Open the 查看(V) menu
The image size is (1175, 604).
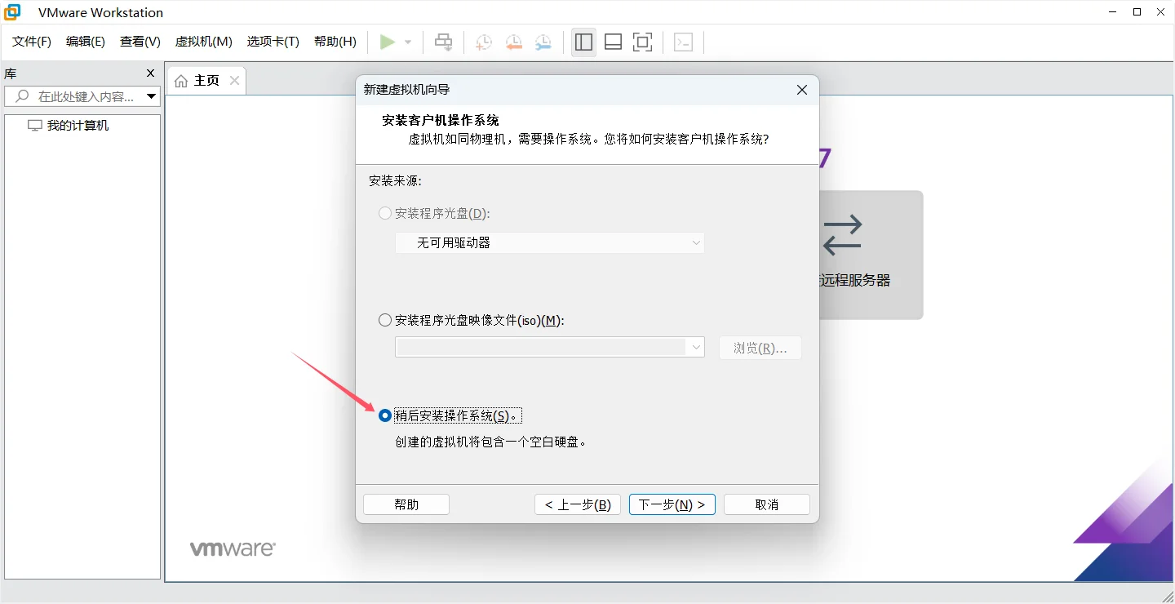tap(140, 42)
